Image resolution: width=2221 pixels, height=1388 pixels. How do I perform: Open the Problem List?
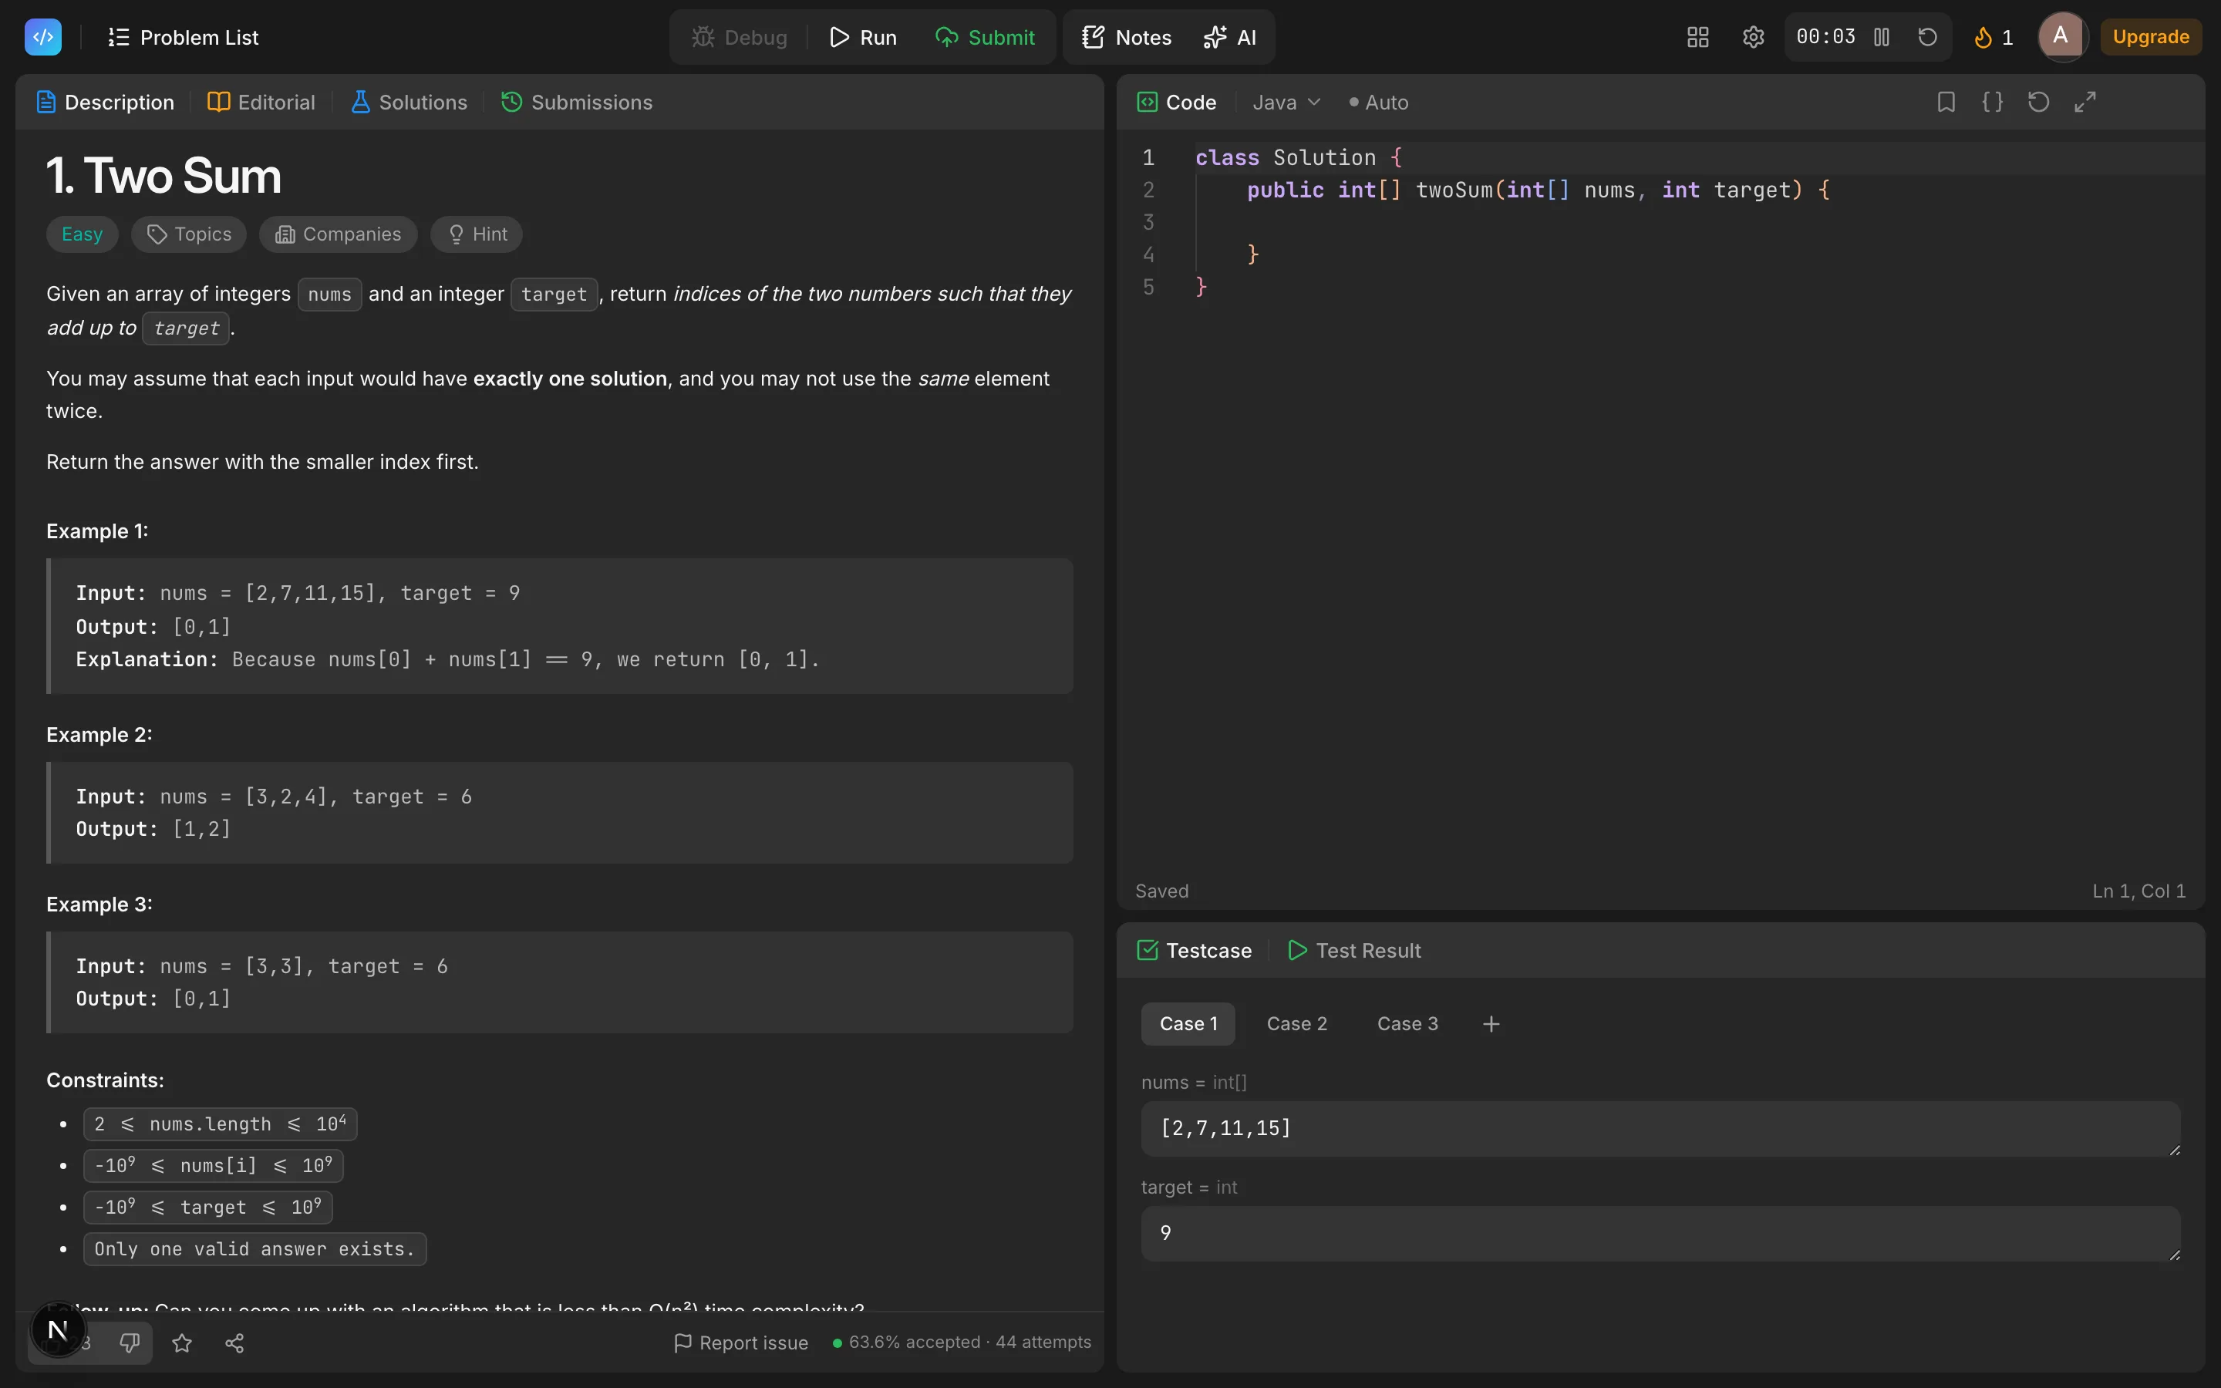click(x=184, y=38)
